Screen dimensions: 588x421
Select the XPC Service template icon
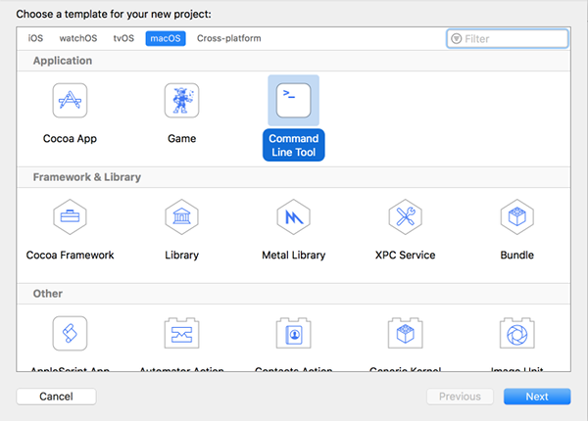pos(405,217)
